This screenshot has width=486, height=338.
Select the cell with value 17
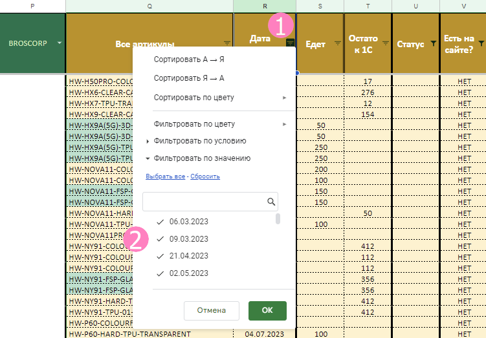point(368,81)
